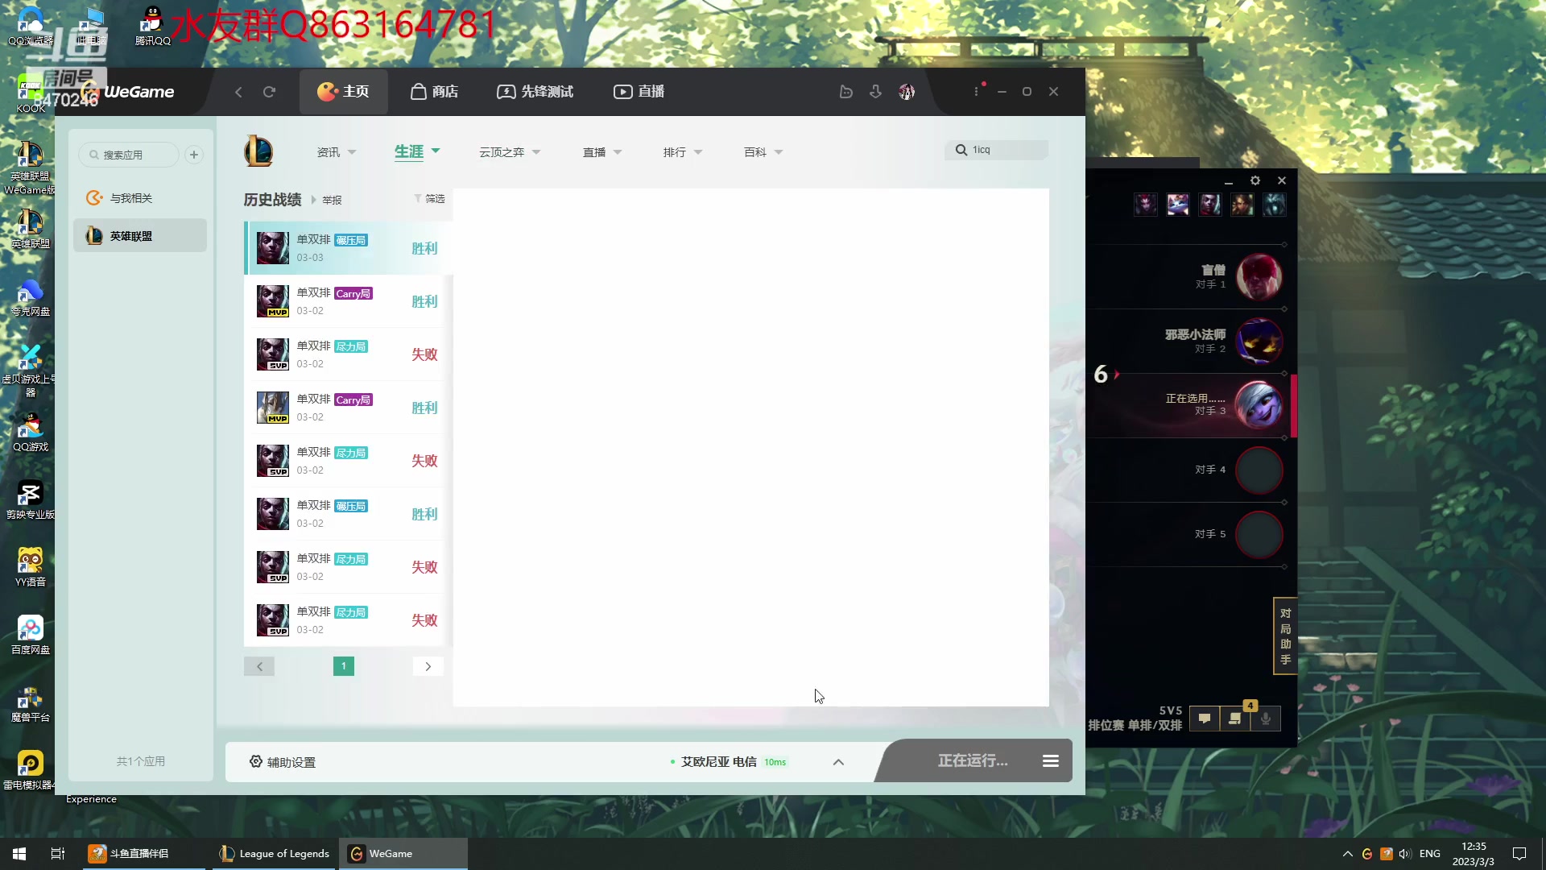
Task: Click the chat bubble icon with badge 4
Action: (x=1234, y=719)
